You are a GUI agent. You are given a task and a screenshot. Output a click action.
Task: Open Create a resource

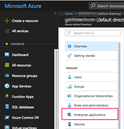25,21
